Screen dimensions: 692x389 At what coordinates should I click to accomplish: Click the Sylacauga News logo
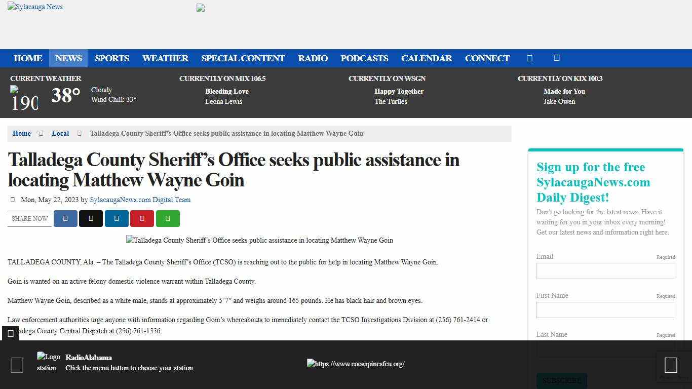(x=34, y=7)
